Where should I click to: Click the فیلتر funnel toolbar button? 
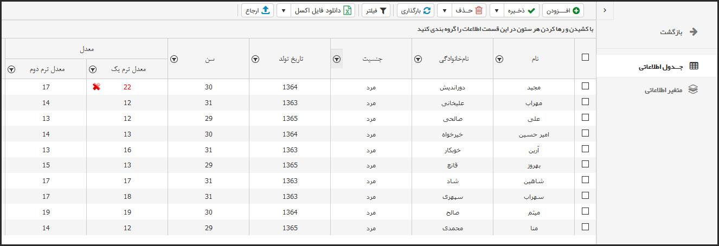376,10
